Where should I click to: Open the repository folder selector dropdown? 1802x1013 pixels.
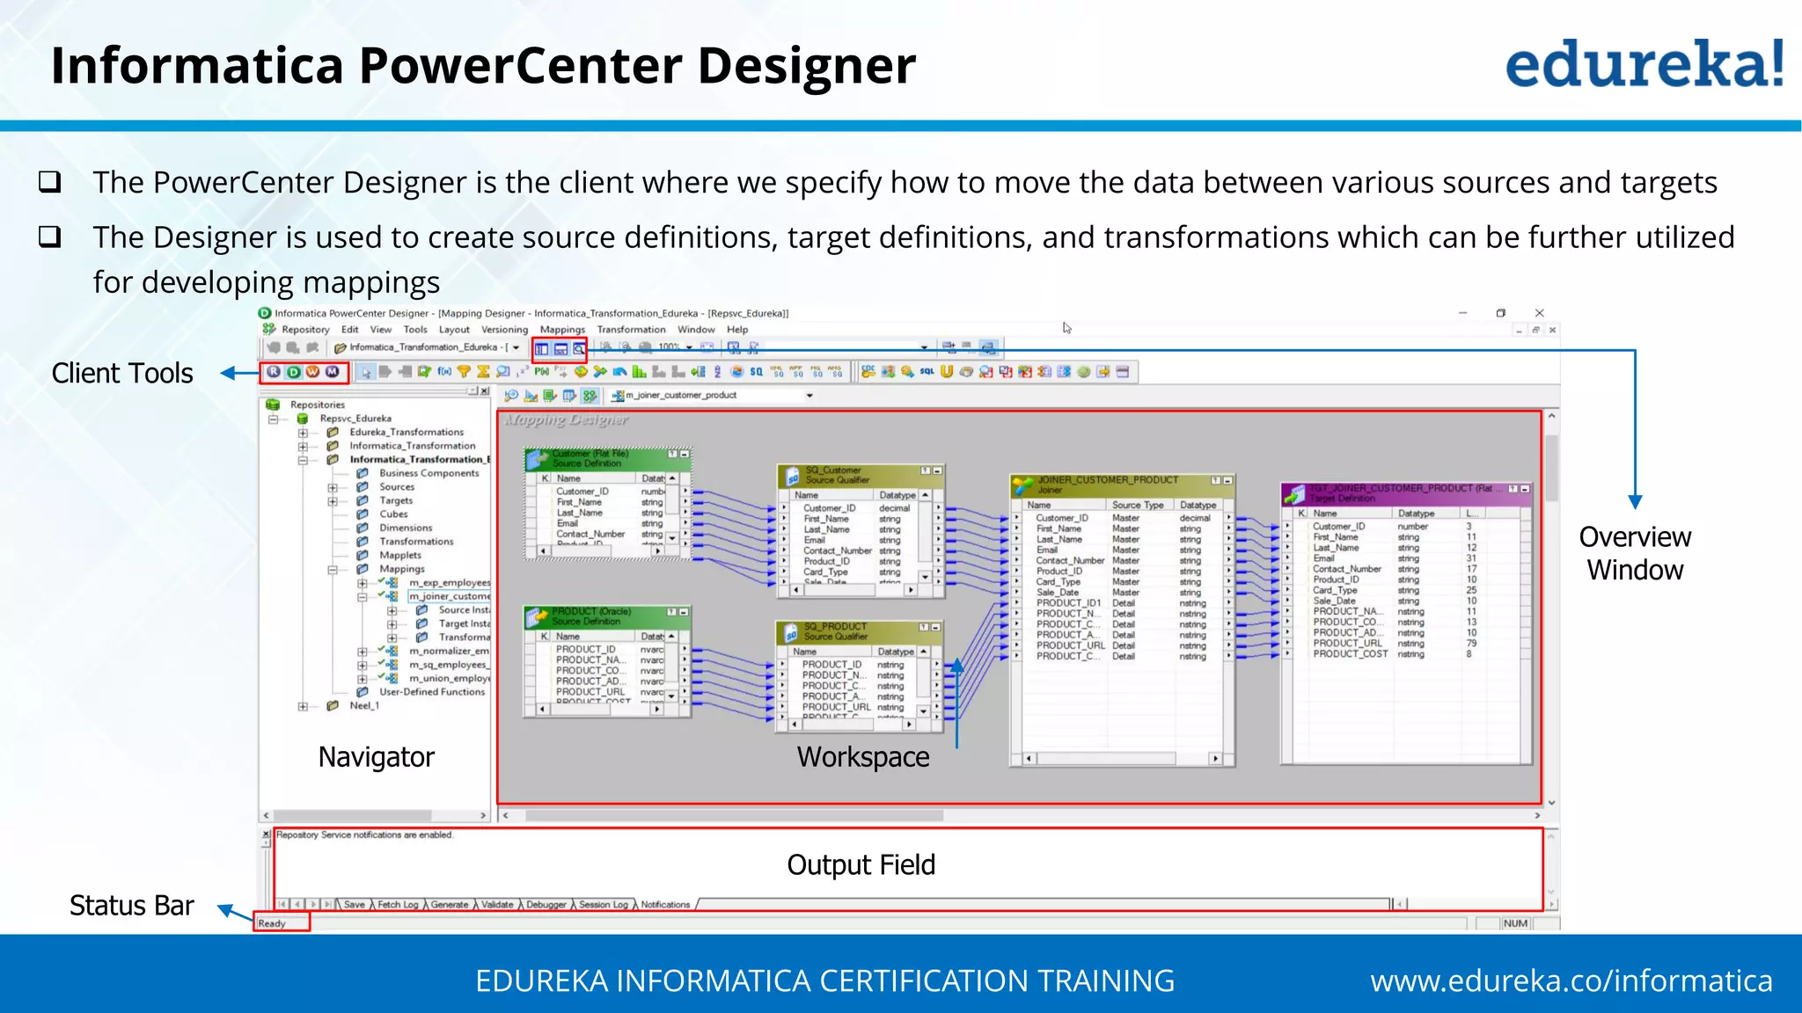point(516,347)
